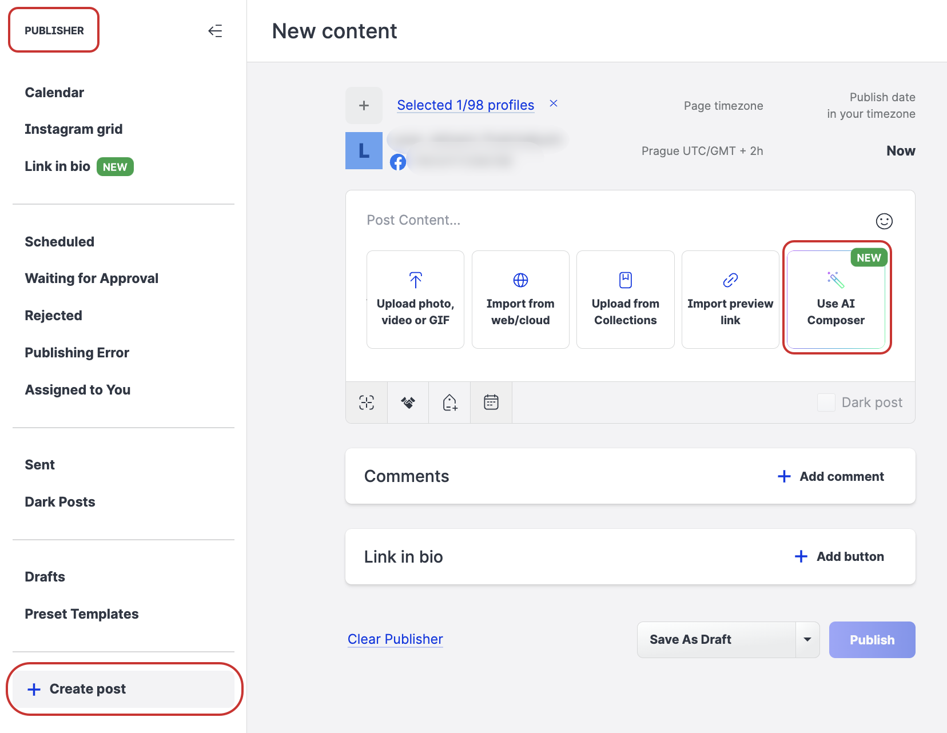Click into Post Content text field
Viewport: 947px width, 733px height.
tap(572, 221)
